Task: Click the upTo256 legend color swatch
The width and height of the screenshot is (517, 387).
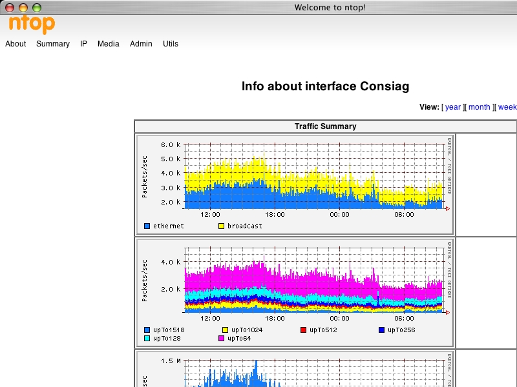Action: tap(381, 330)
